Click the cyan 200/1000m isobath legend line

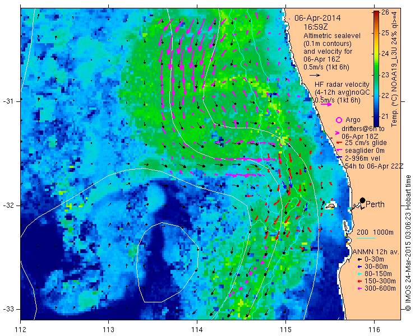coord(366,239)
